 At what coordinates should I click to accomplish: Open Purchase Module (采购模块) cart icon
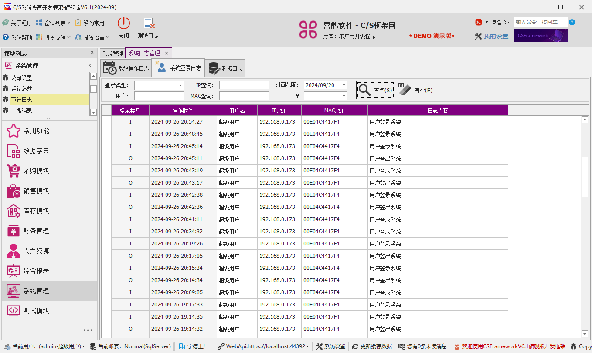(14, 171)
